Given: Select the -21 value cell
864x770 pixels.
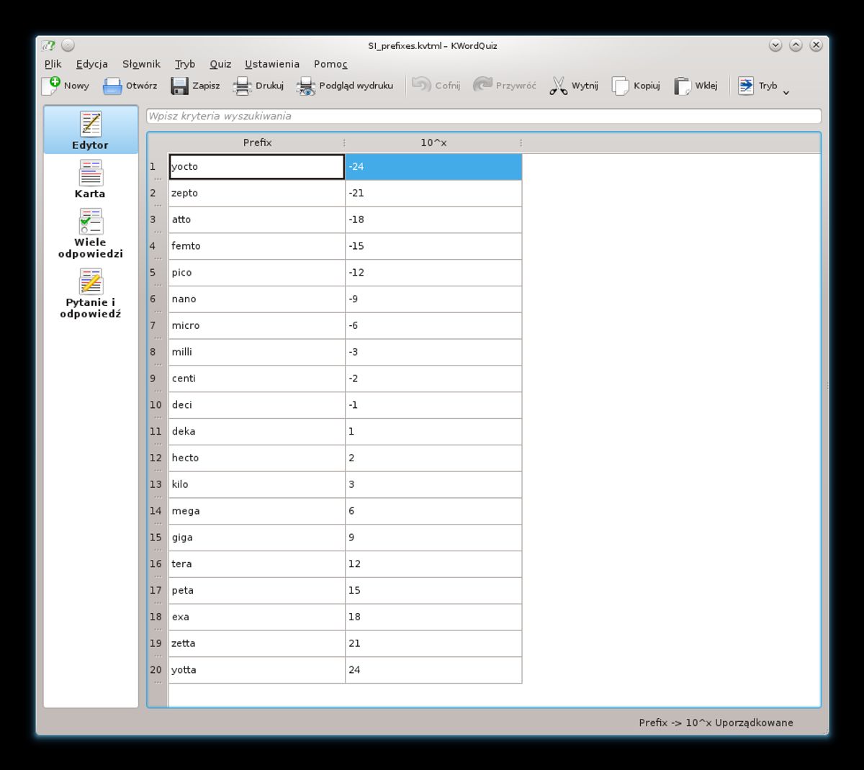Looking at the screenshot, I should [x=433, y=193].
